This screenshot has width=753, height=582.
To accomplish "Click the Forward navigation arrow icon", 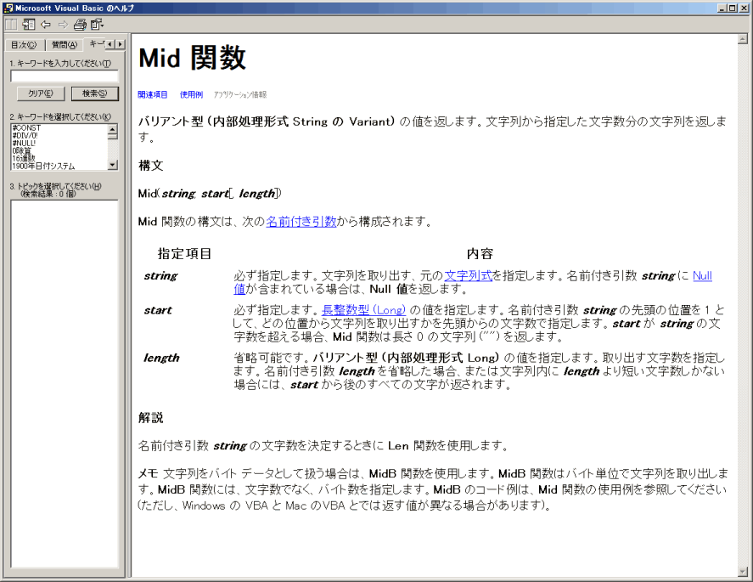I will [x=61, y=25].
